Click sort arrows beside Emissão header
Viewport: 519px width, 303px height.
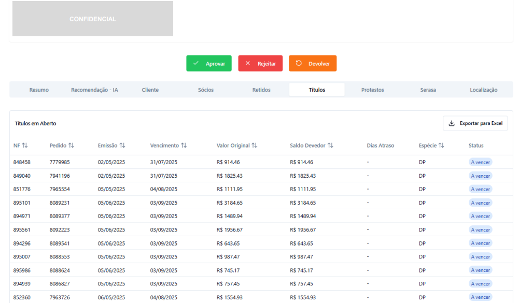pos(122,146)
